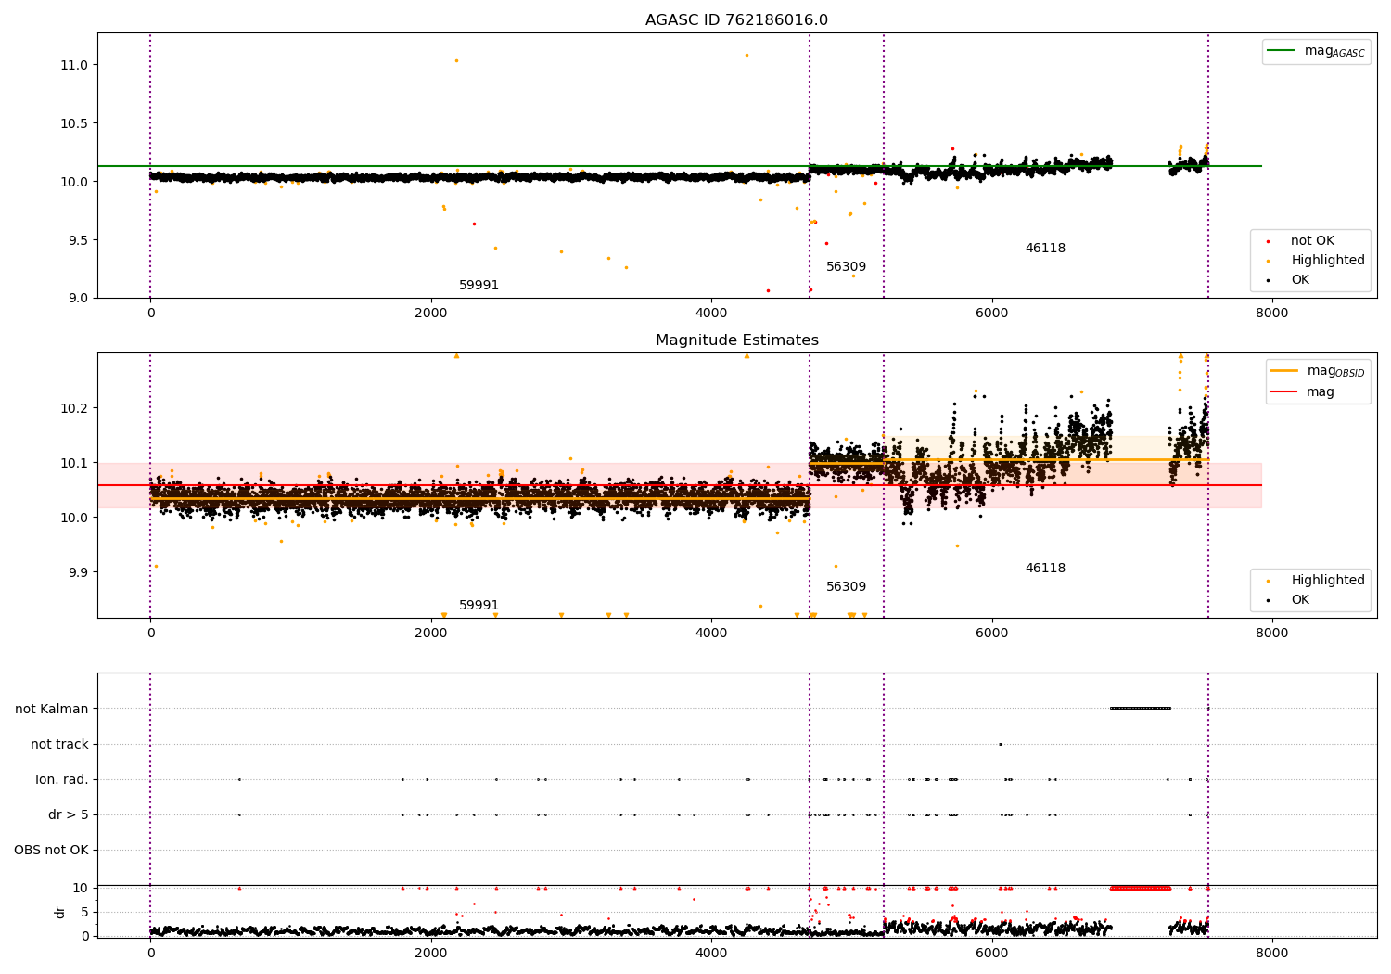Click the "Magnitude Estimates" plot title
Image resolution: width=1391 pixels, height=974 pixels.
coord(736,340)
